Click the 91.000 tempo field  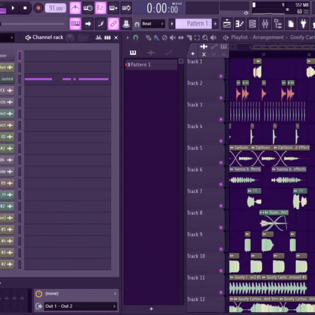pos(55,8)
